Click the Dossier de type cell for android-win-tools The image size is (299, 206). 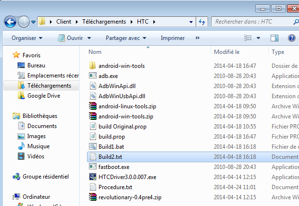point(285,66)
